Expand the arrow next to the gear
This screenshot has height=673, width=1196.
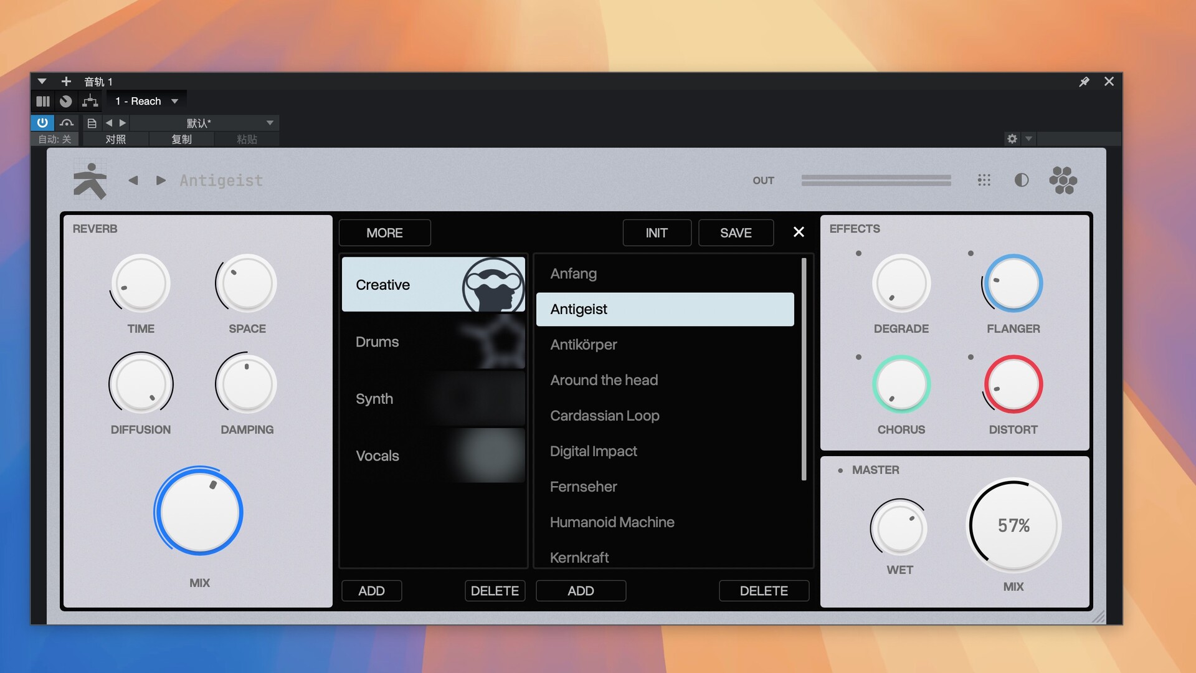click(x=1029, y=138)
